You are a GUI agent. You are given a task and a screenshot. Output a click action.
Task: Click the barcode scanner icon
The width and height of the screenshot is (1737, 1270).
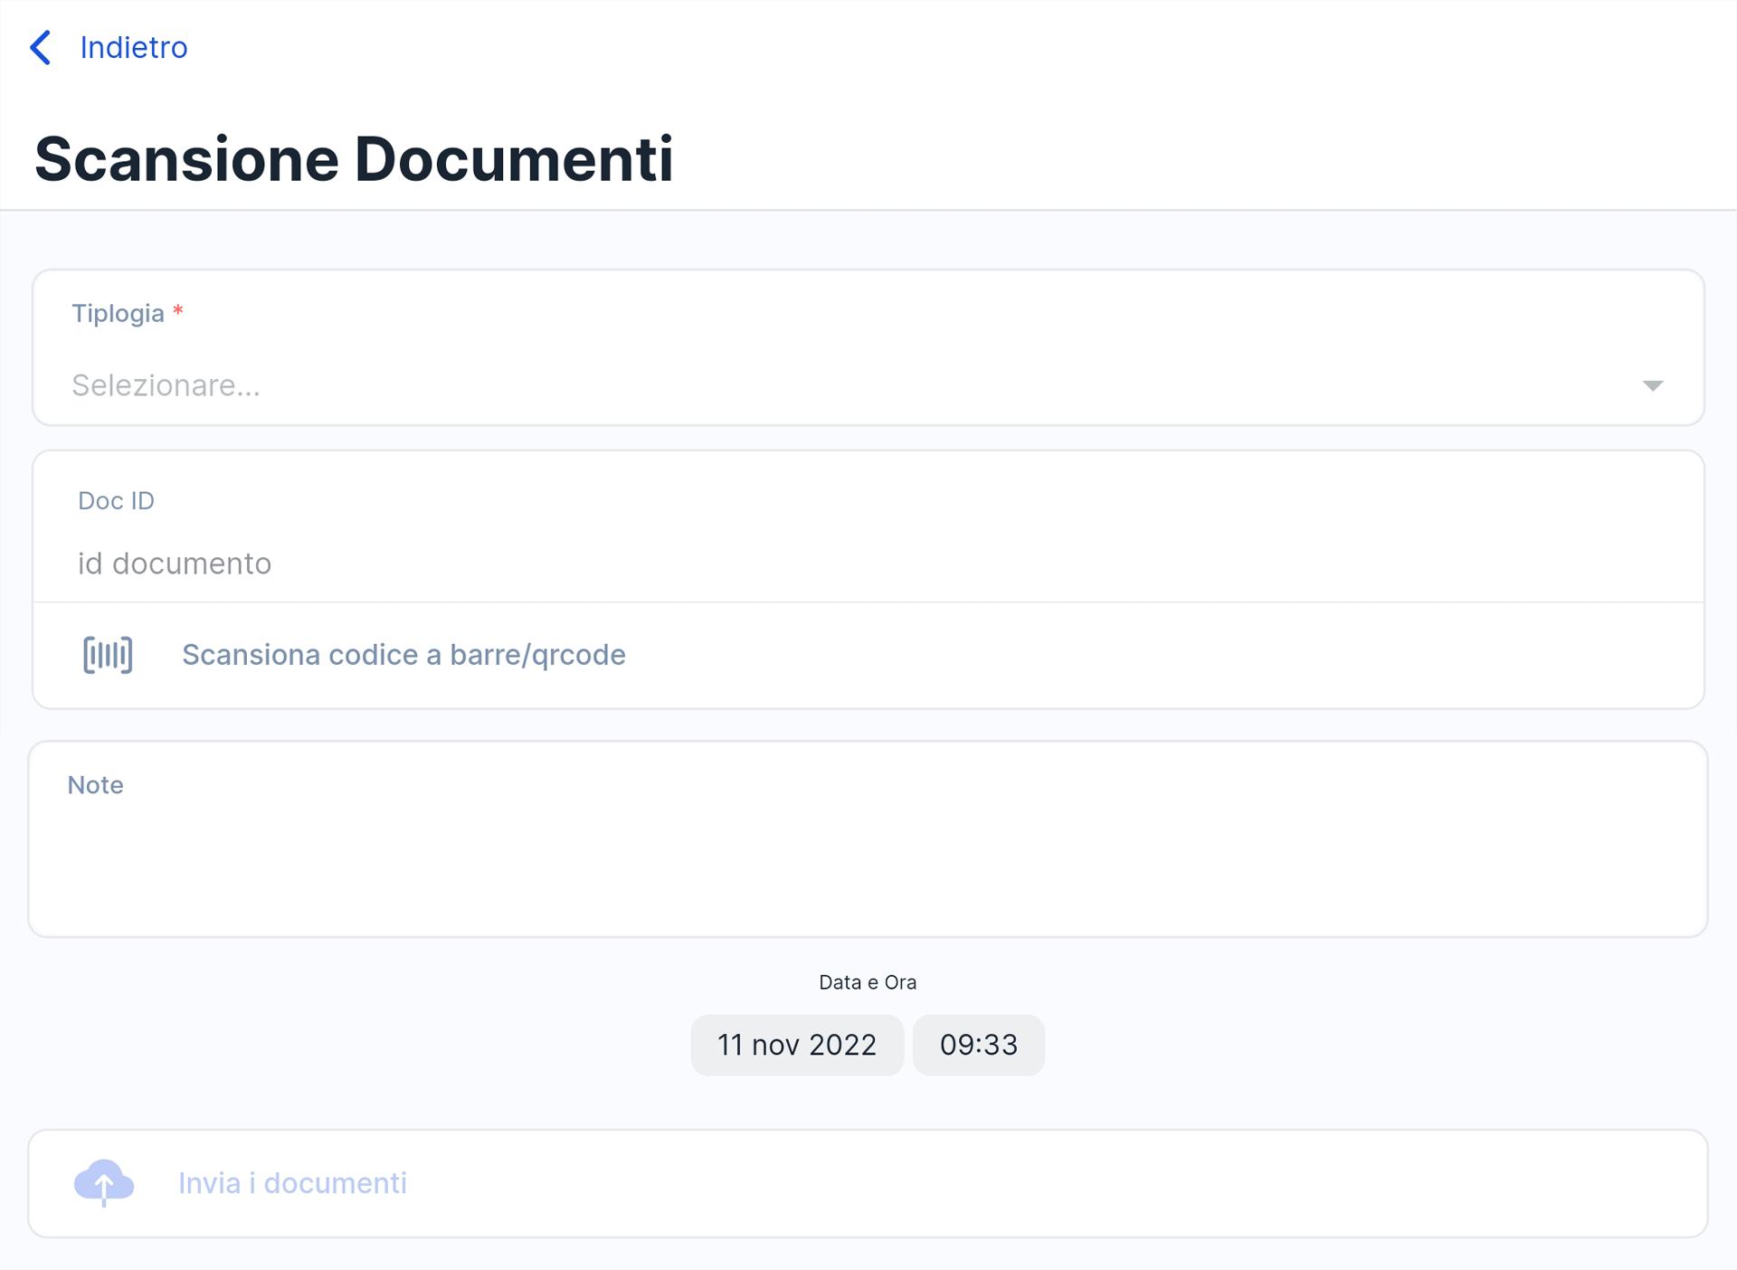click(x=108, y=655)
